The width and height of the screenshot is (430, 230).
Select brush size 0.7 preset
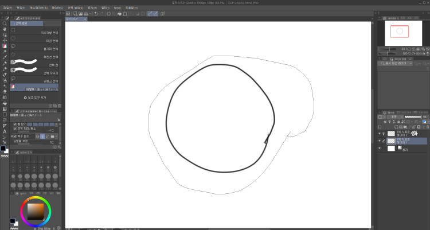point(13,159)
